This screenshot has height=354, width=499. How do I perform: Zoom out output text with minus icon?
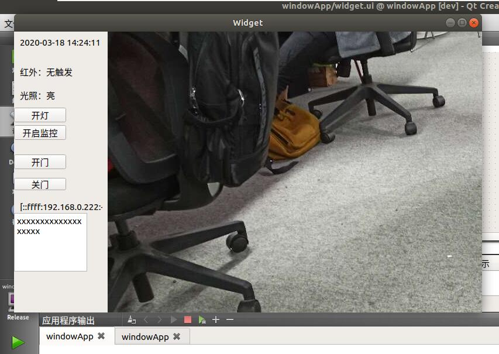[230, 319]
